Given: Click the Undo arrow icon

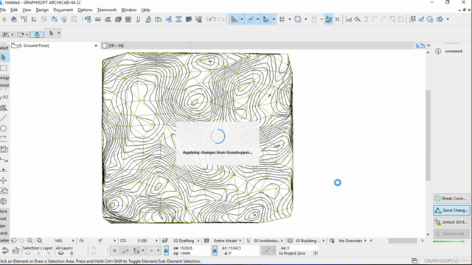Looking at the screenshot, I should click(x=212, y=19).
